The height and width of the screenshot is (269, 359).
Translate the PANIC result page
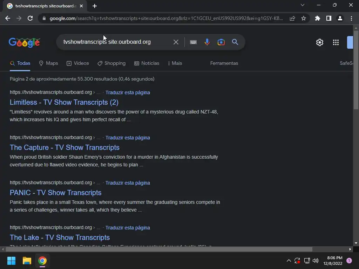pyautogui.click(x=128, y=183)
